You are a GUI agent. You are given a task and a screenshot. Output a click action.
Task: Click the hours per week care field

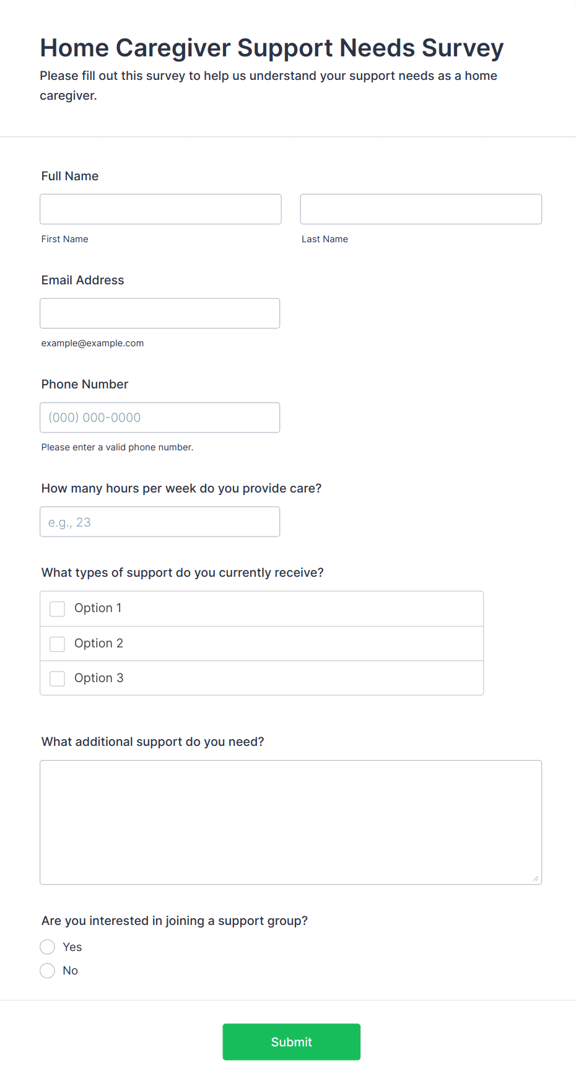pos(160,522)
